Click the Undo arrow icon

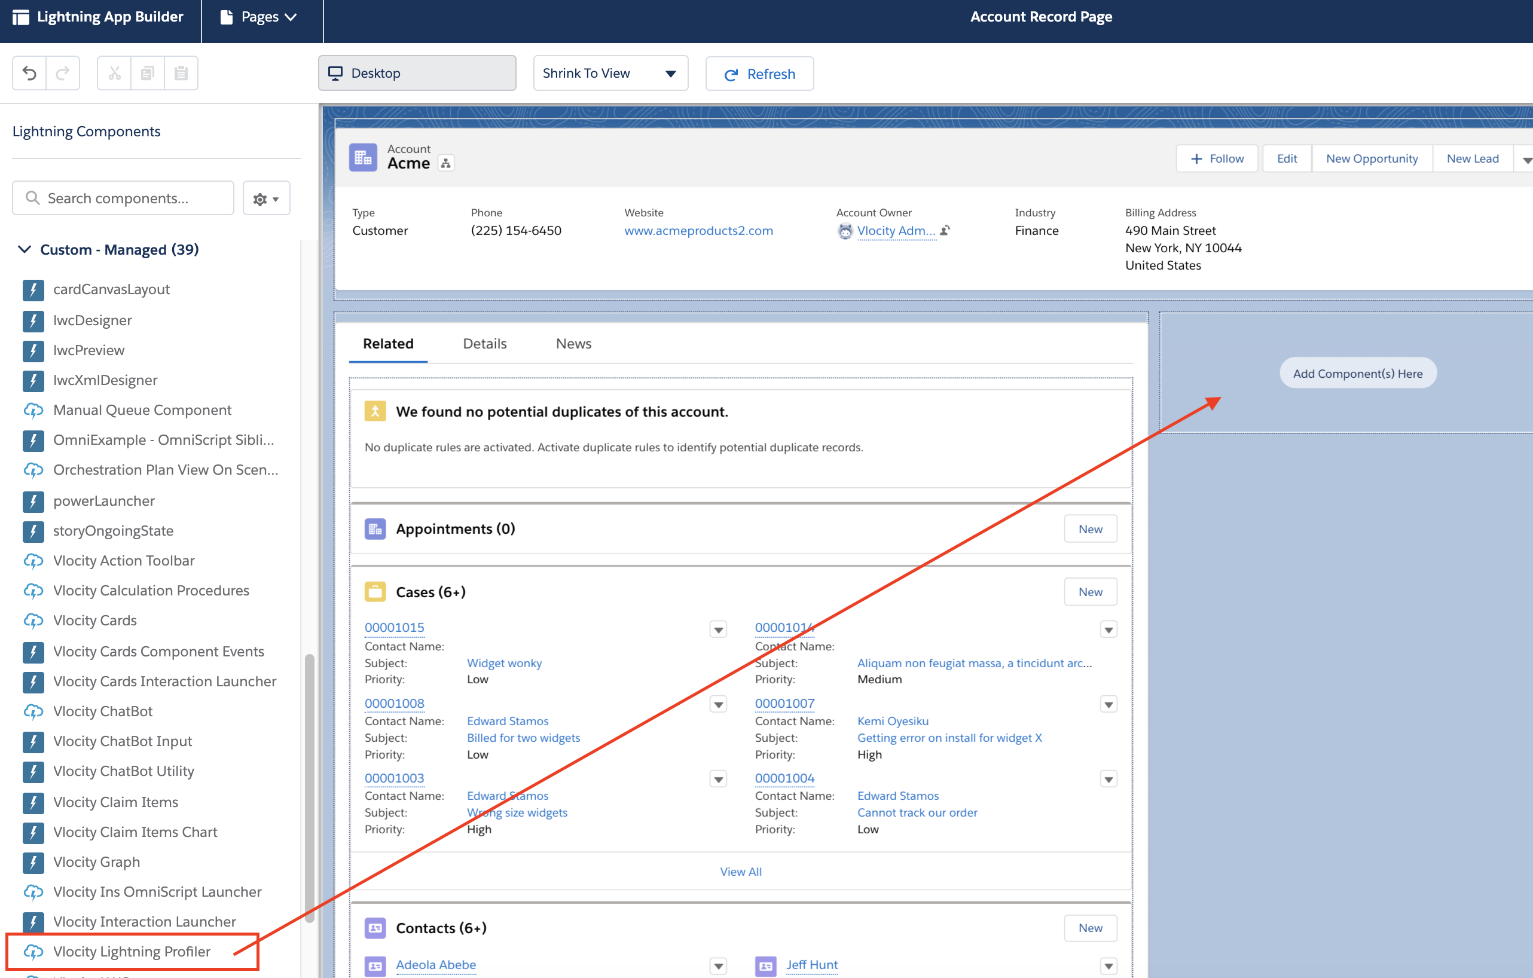(29, 73)
